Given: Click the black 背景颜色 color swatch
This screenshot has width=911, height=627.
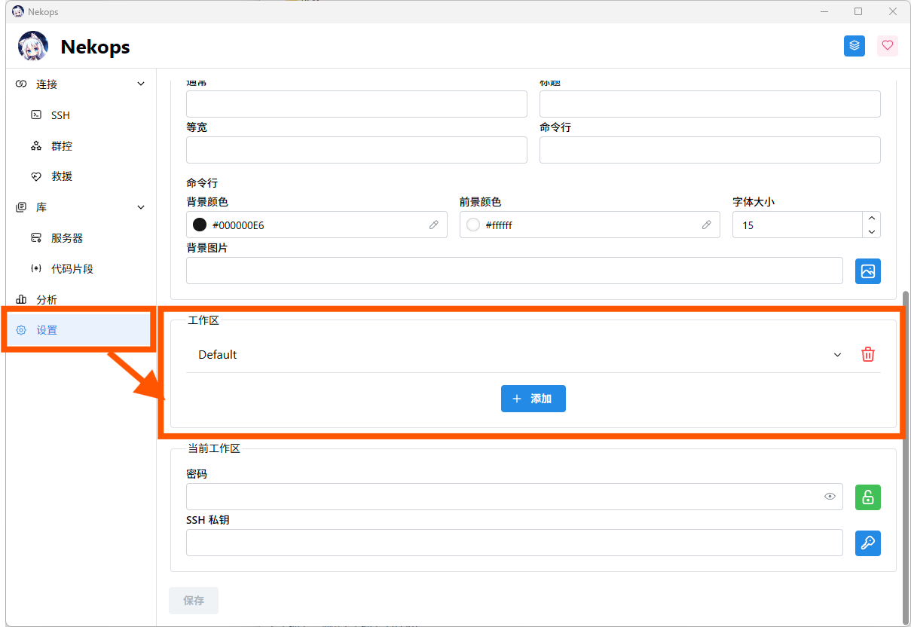Looking at the screenshot, I should tap(200, 225).
